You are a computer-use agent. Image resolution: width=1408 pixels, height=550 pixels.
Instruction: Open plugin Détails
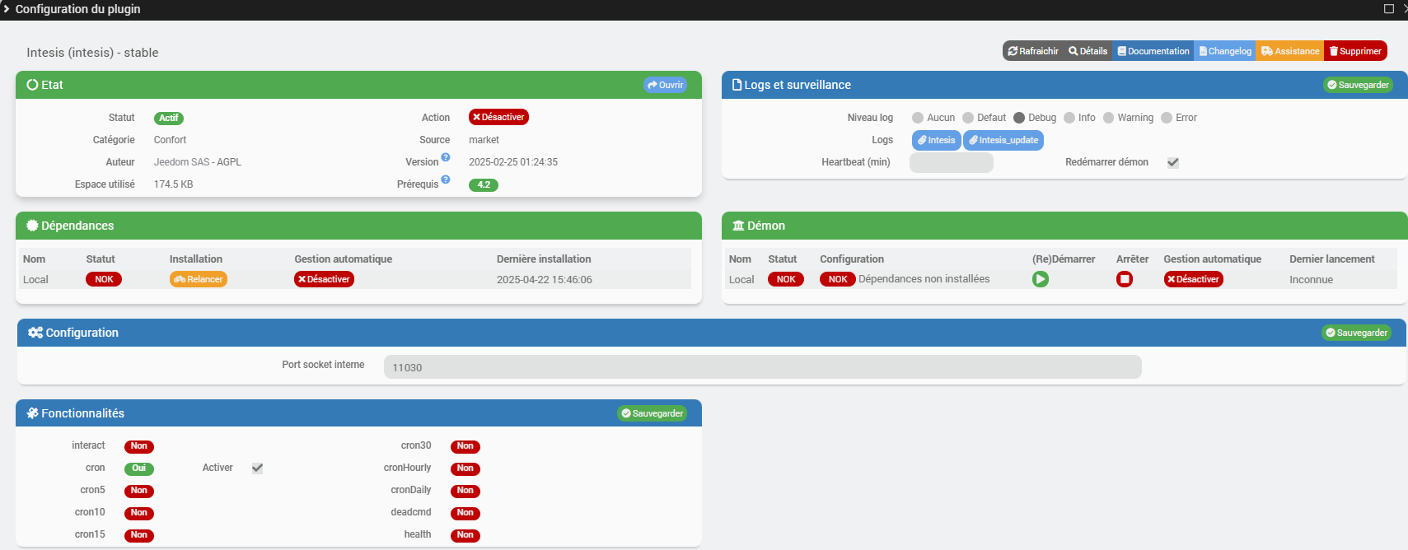(x=1088, y=51)
